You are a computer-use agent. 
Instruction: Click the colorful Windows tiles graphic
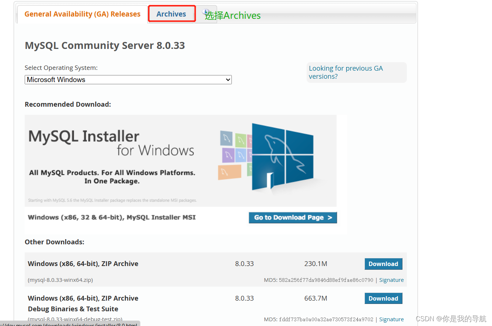(x=232, y=155)
